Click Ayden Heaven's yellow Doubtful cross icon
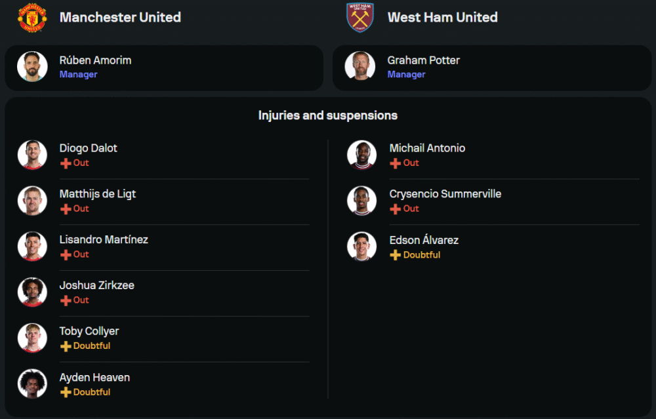Screen dimensions: 656x419 click(x=66, y=392)
